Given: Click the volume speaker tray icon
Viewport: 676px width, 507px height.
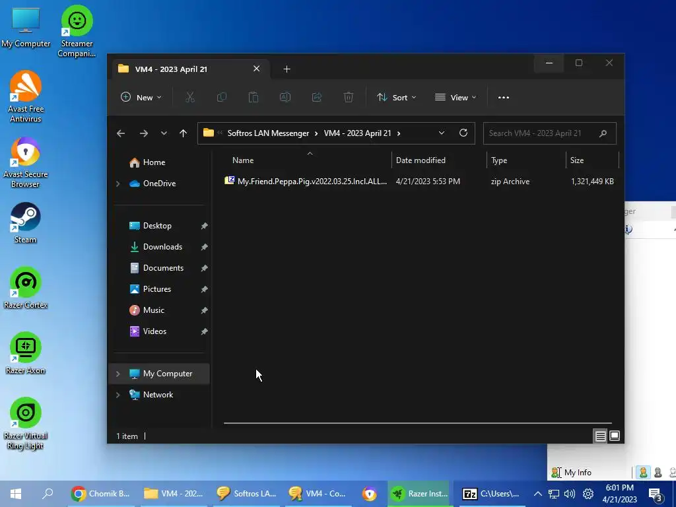Looking at the screenshot, I should pyautogui.click(x=570, y=494).
